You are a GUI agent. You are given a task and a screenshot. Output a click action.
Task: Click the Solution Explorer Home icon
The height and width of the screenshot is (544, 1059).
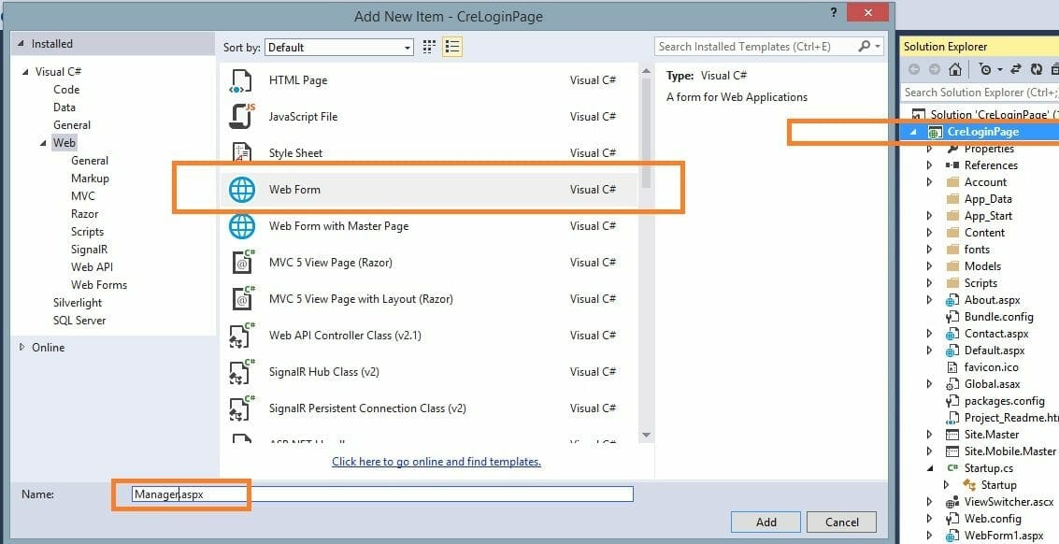coord(954,69)
